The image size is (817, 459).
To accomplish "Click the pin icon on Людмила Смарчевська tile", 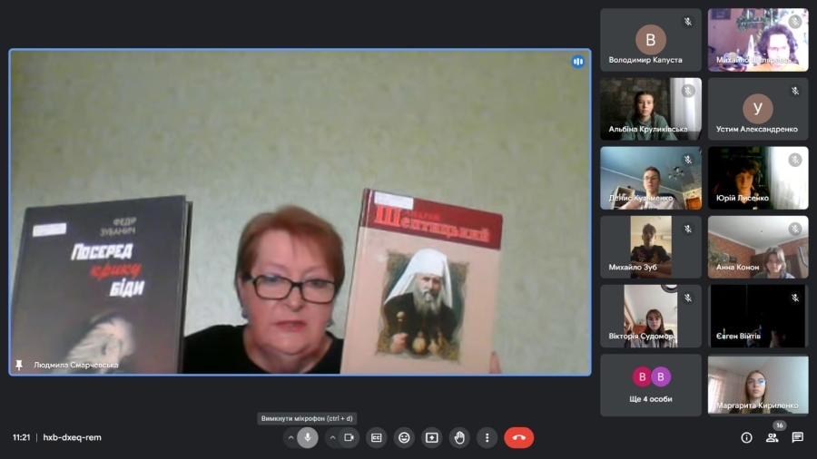I will point(19,365).
